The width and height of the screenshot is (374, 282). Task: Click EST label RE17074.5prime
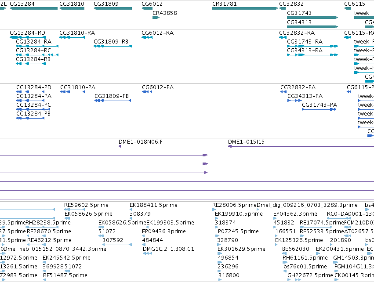pyautogui.click(x=322, y=223)
